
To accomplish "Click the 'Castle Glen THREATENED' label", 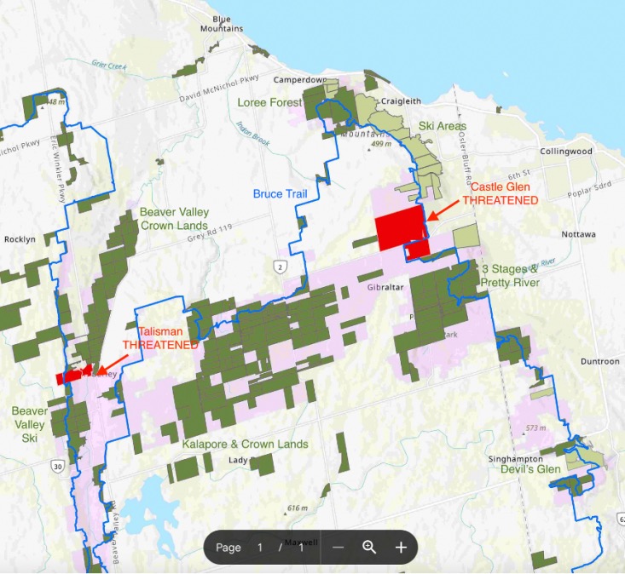I will pyautogui.click(x=501, y=193).
